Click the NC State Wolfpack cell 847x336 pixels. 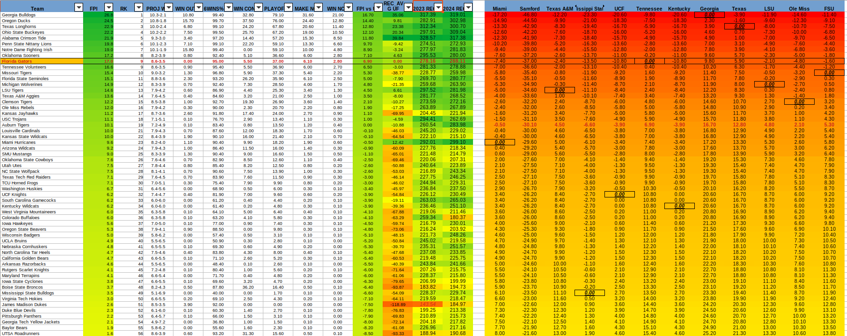[42, 171]
